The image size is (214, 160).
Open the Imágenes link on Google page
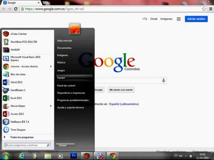[166, 19]
